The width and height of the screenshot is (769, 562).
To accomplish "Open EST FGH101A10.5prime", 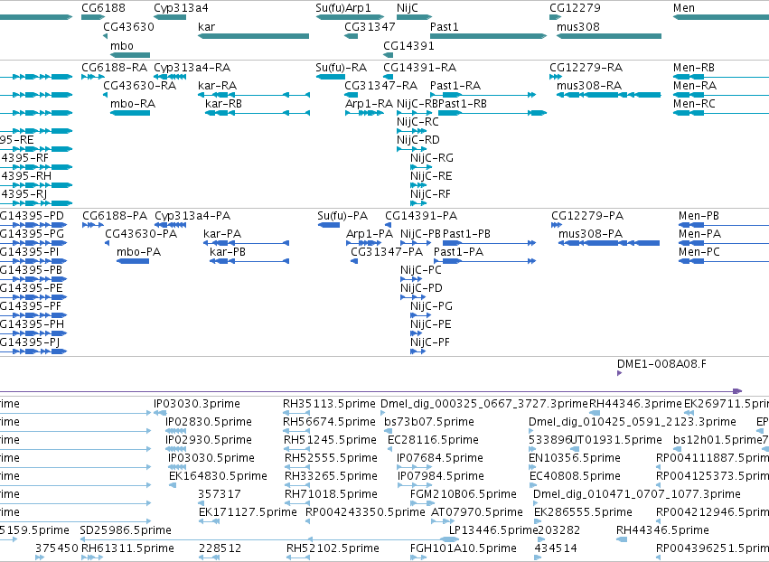I will pos(464,548).
